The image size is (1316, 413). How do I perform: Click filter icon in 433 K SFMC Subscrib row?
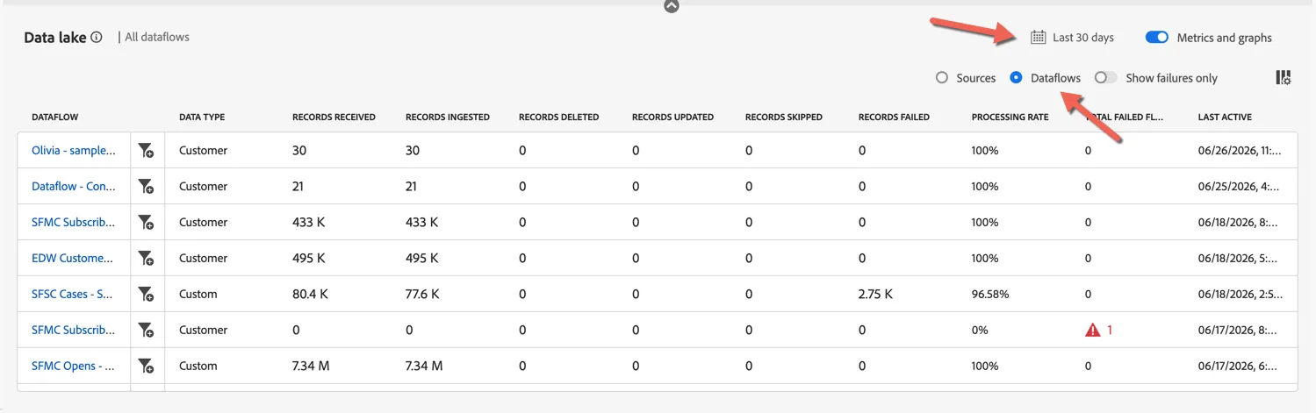pos(147,223)
